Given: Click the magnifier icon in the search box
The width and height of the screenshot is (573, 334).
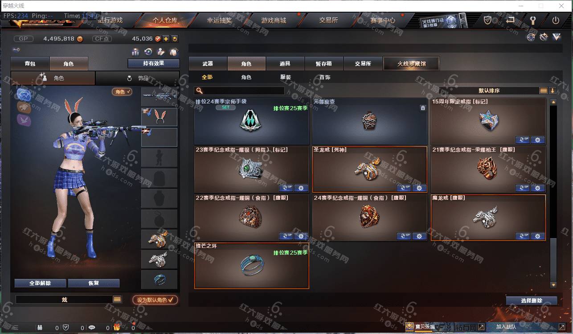Looking at the screenshot, I should click(200, 91).
